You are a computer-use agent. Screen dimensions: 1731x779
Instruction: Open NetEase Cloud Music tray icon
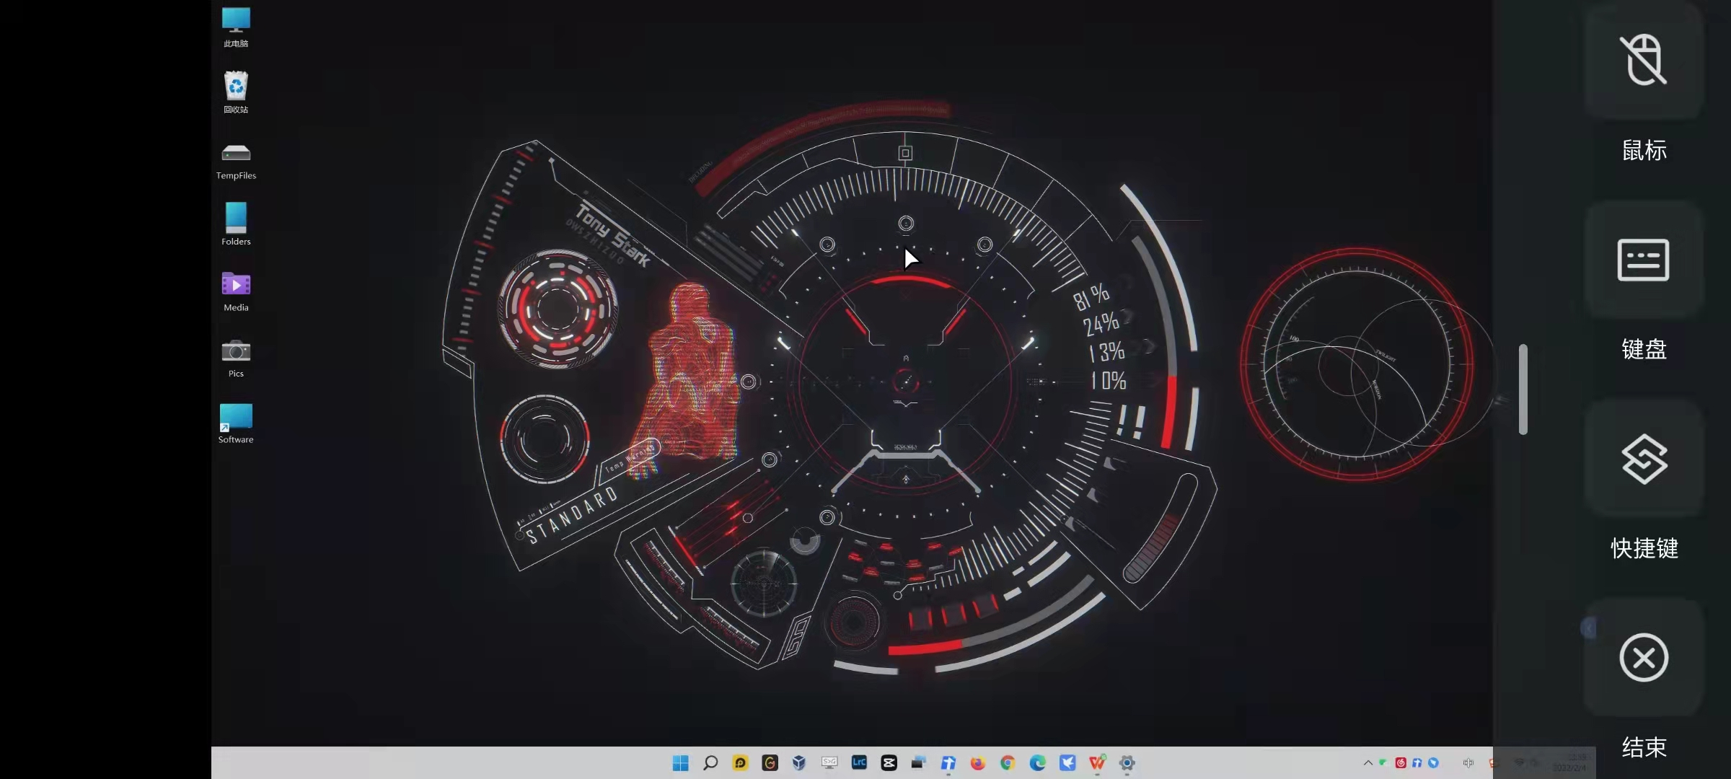click(x=1401, y=763)
